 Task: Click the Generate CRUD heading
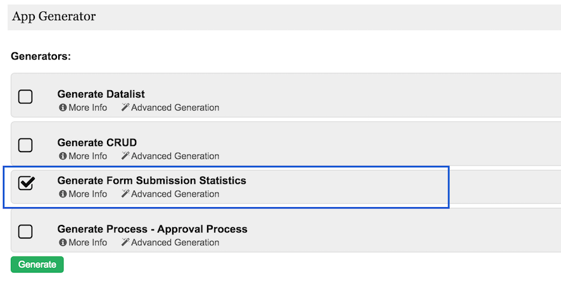point(97,143)
